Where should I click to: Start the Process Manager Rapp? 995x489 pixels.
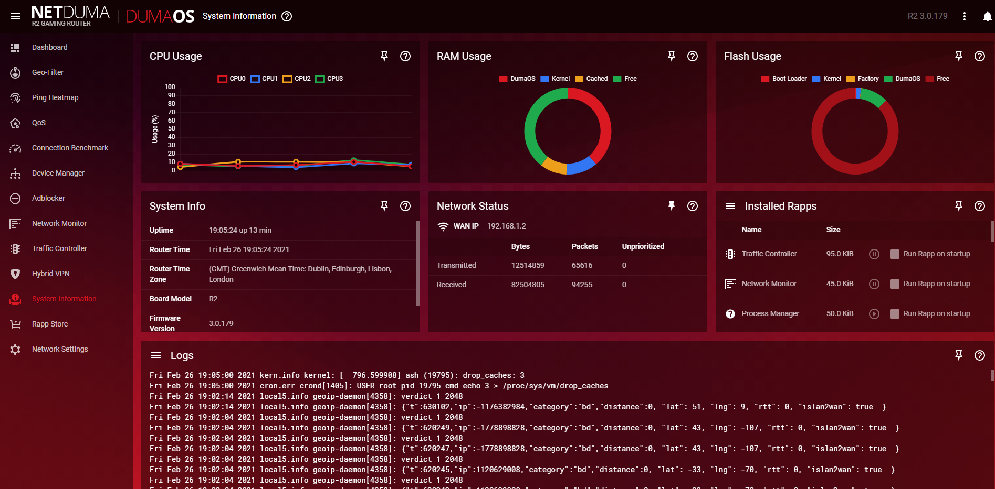pos(874,314)
